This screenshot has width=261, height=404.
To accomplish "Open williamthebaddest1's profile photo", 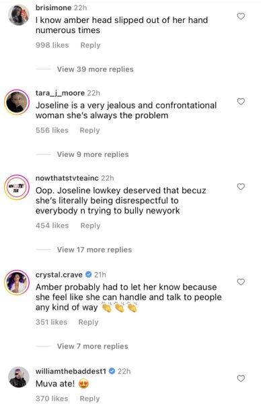I will click(19, 377).
